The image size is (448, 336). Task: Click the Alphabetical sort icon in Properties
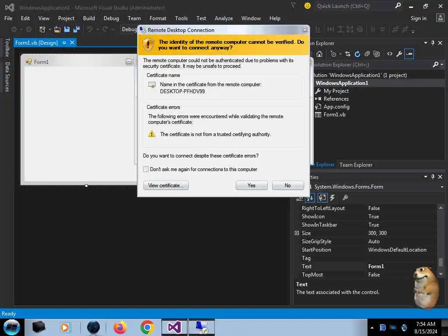pyautogui.click(x=310, y=197)
